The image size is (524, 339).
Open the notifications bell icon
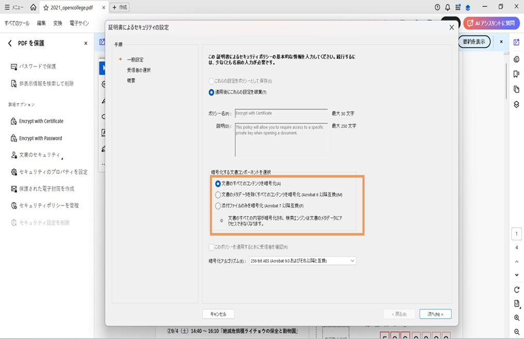point(447,7)
